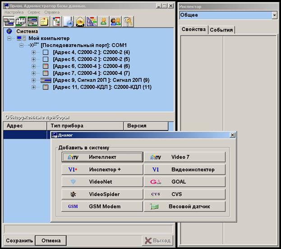281x249 pixels.
Task: Click the Тип прибора column header
Action: [x=85, y=126]
